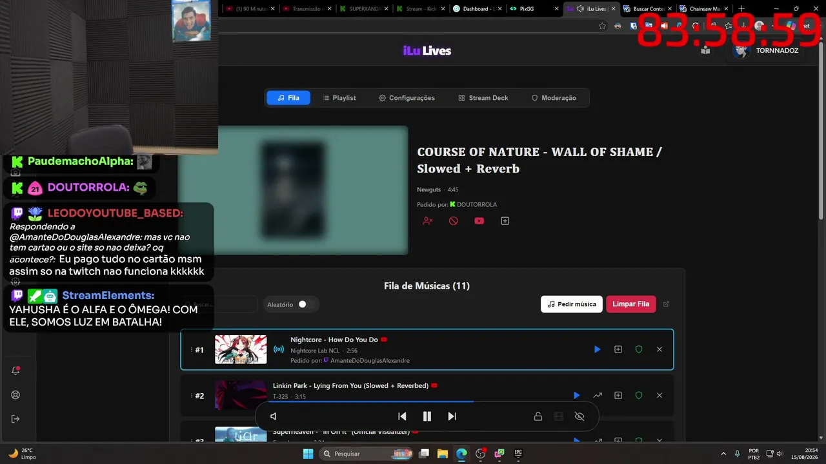Open a new browser tab
This screenshot has height=464, width=826.
742,9
